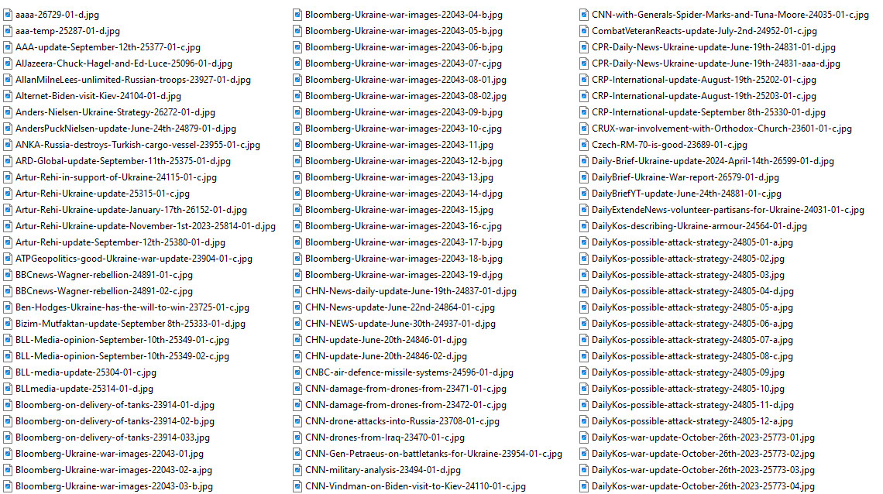Select the icon beside CombatVeteranReacts-update-July-2nd-24952-01-c.jpg
The image size is (883, 494).
tap(584, 31)
